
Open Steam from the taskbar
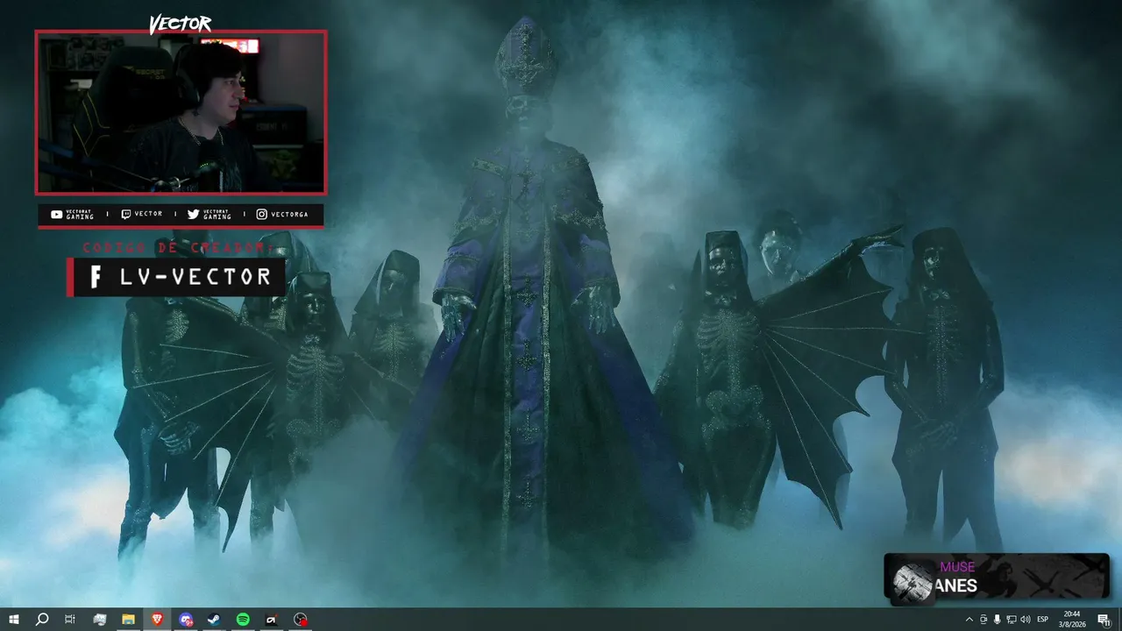point(214,620)
